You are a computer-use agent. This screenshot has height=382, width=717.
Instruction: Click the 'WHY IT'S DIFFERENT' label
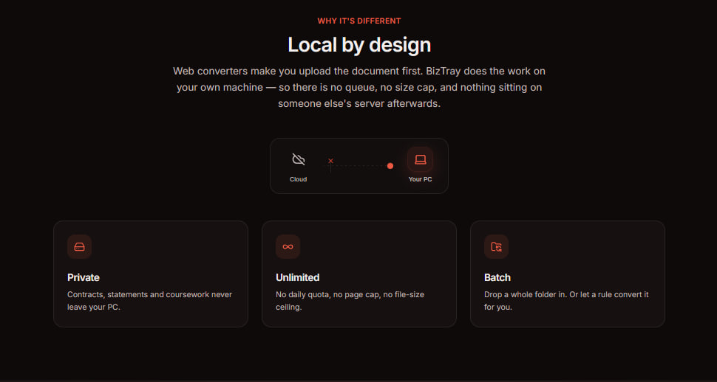click(x=359, y=21)
